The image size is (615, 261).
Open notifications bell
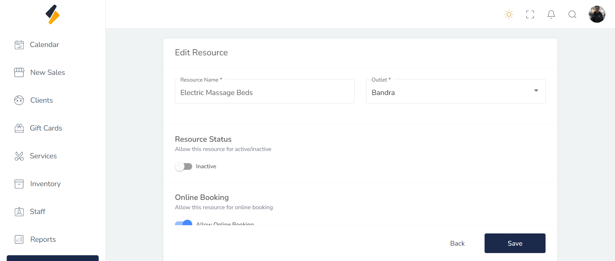click(551, 14)
